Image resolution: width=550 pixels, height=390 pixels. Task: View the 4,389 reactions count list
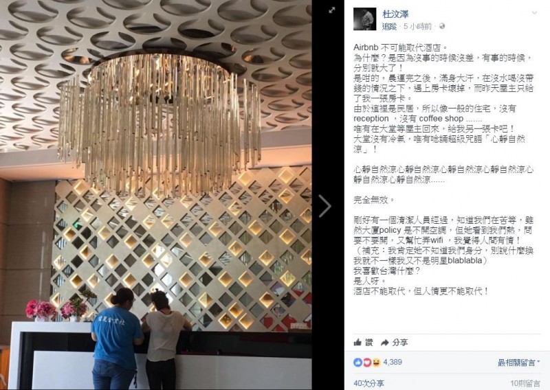[393, 362]
